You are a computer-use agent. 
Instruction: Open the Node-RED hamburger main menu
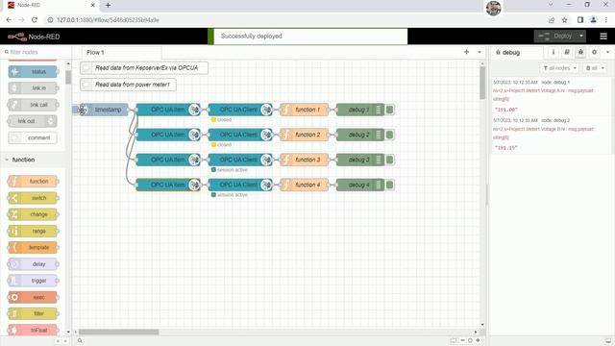(x=603, y=37)
